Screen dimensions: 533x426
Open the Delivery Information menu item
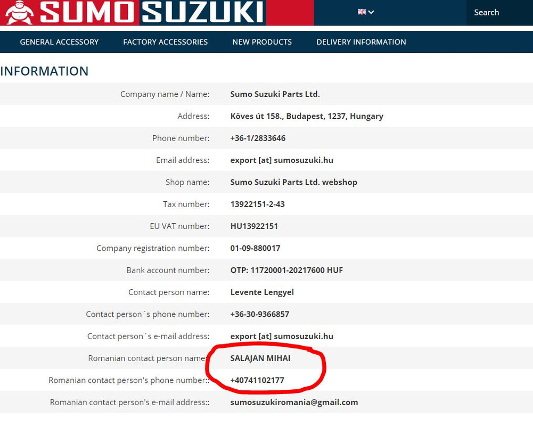click(x=361, y=42)
